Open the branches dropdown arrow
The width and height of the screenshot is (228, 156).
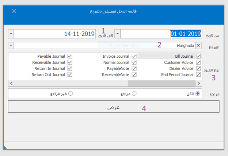point(10,46)
